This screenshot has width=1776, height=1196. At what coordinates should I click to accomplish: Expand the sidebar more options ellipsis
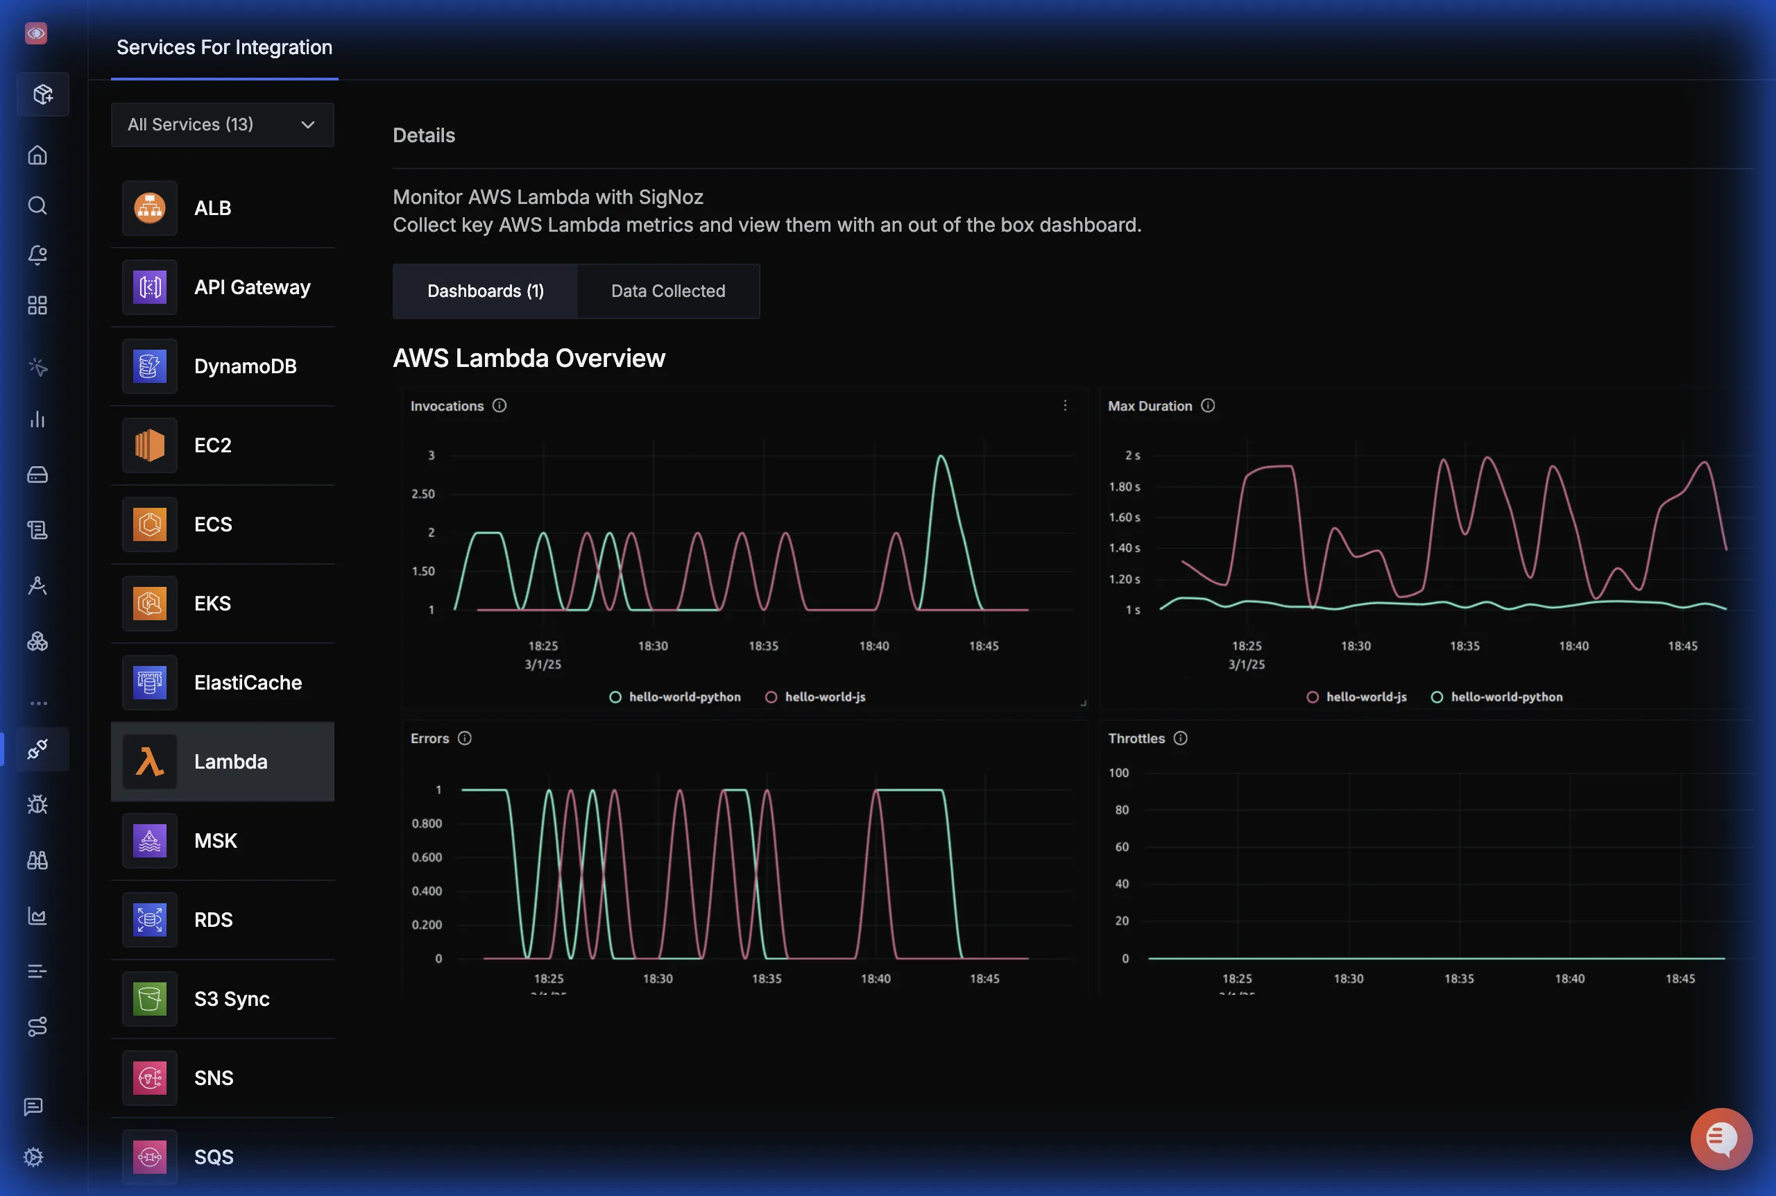pos(38,703)
